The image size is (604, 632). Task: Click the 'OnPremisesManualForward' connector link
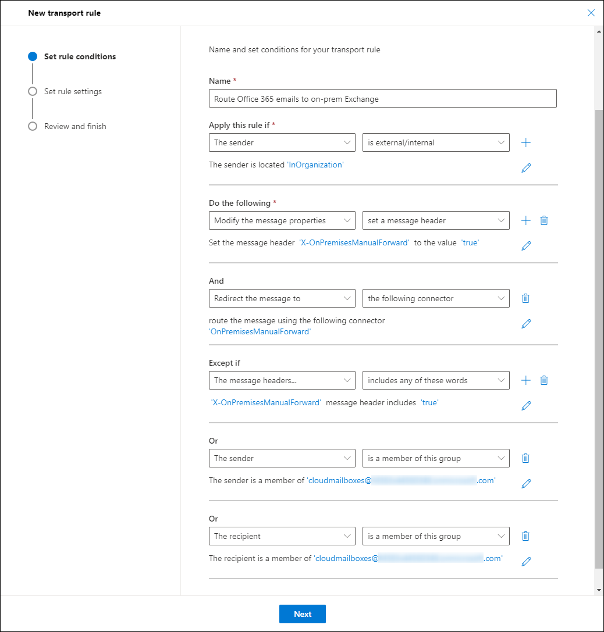(260, 332)
